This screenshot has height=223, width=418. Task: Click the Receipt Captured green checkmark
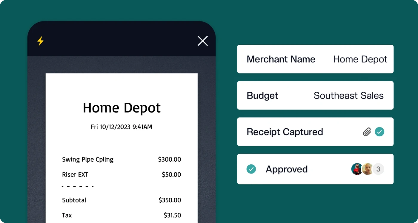click(x=379, y=132)
